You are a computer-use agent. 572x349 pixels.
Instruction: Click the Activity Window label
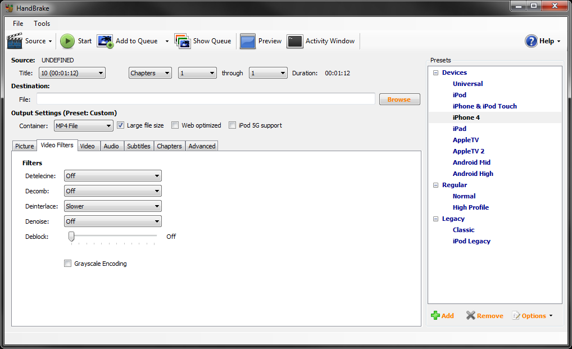pyautogui.click(x=330, y=41)
